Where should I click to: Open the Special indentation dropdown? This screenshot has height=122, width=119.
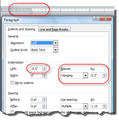85,75
